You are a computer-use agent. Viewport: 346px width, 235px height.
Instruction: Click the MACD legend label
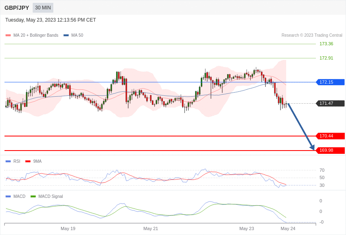tap(20, 197)
